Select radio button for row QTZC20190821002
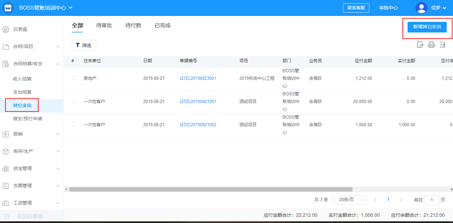 click(74, 124)
